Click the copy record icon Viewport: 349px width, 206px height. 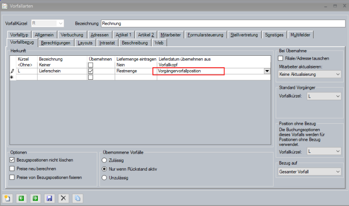coord(77,198)
